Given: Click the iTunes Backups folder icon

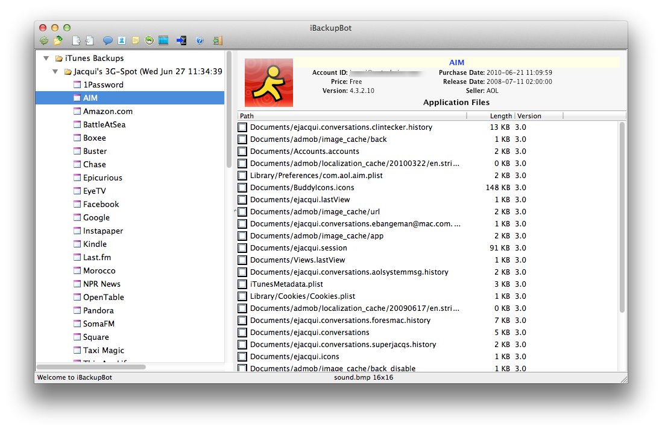Looking at the screenshot, I should click(x=59, y=59).
